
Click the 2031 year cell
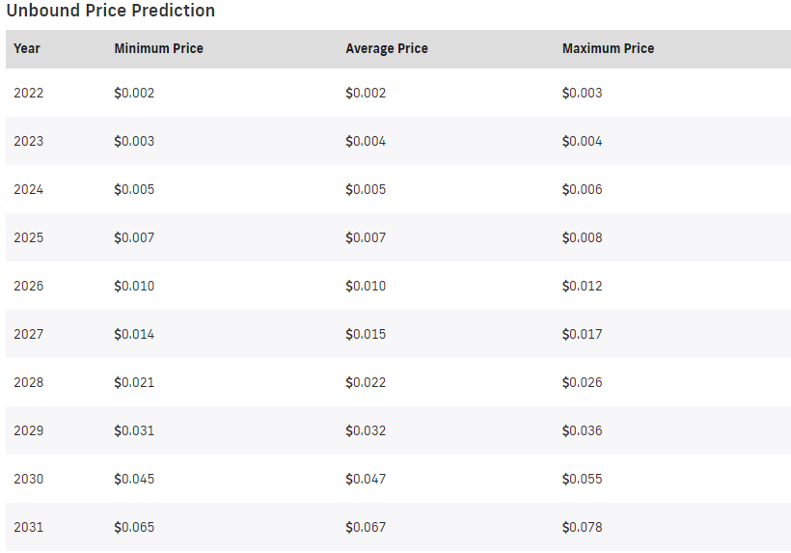28,527
